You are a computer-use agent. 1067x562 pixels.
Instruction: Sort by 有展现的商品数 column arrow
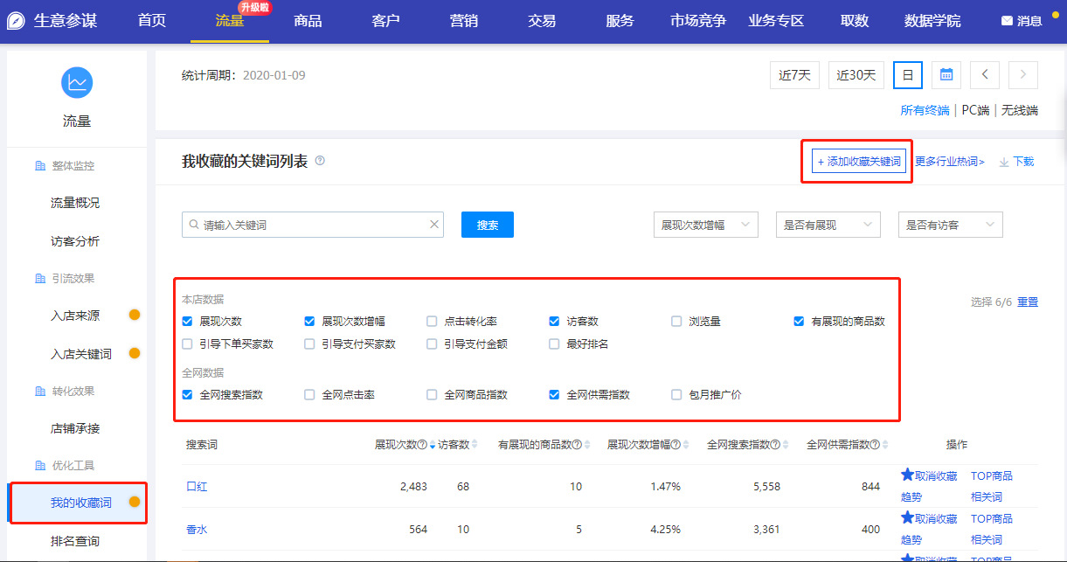coord(586,445)
